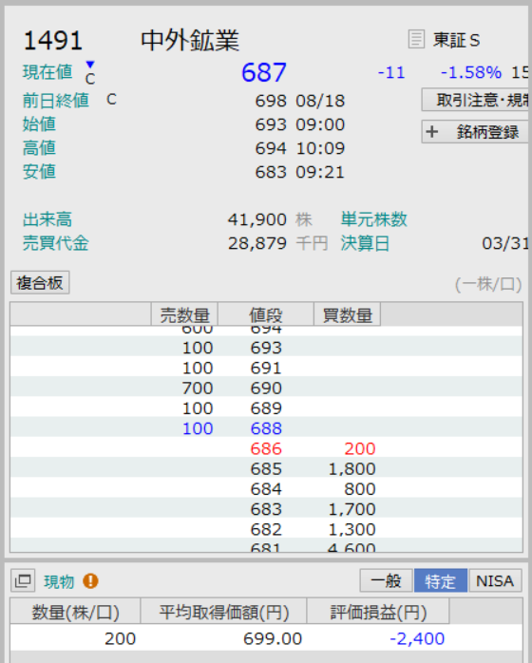Select the 一般 account type
This screenshot has width=532, height=663.
click(x=386, y=580)
